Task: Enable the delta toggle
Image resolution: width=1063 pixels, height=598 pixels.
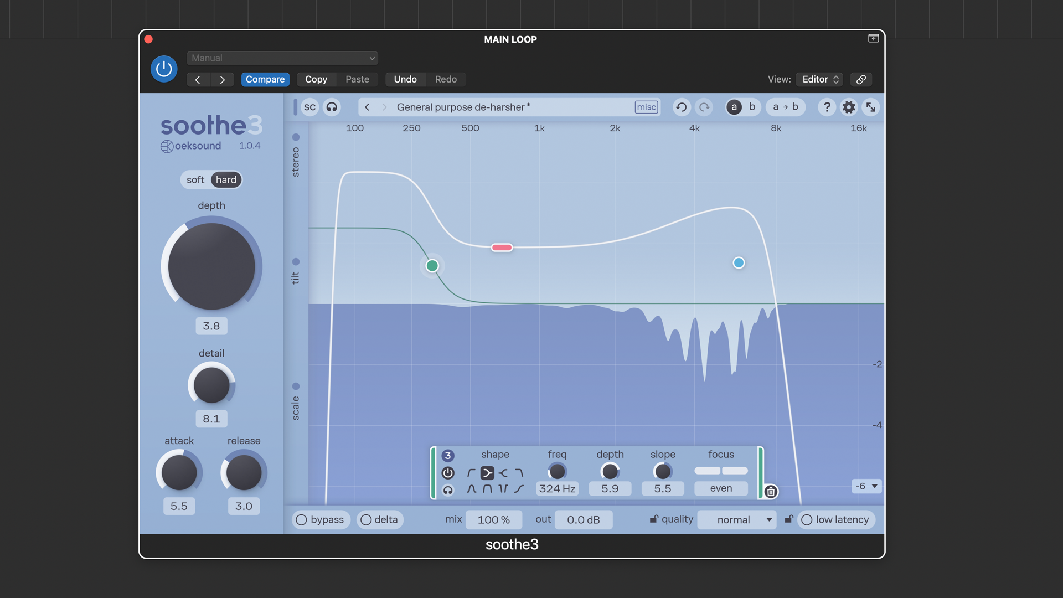Action: click(379, 520)
